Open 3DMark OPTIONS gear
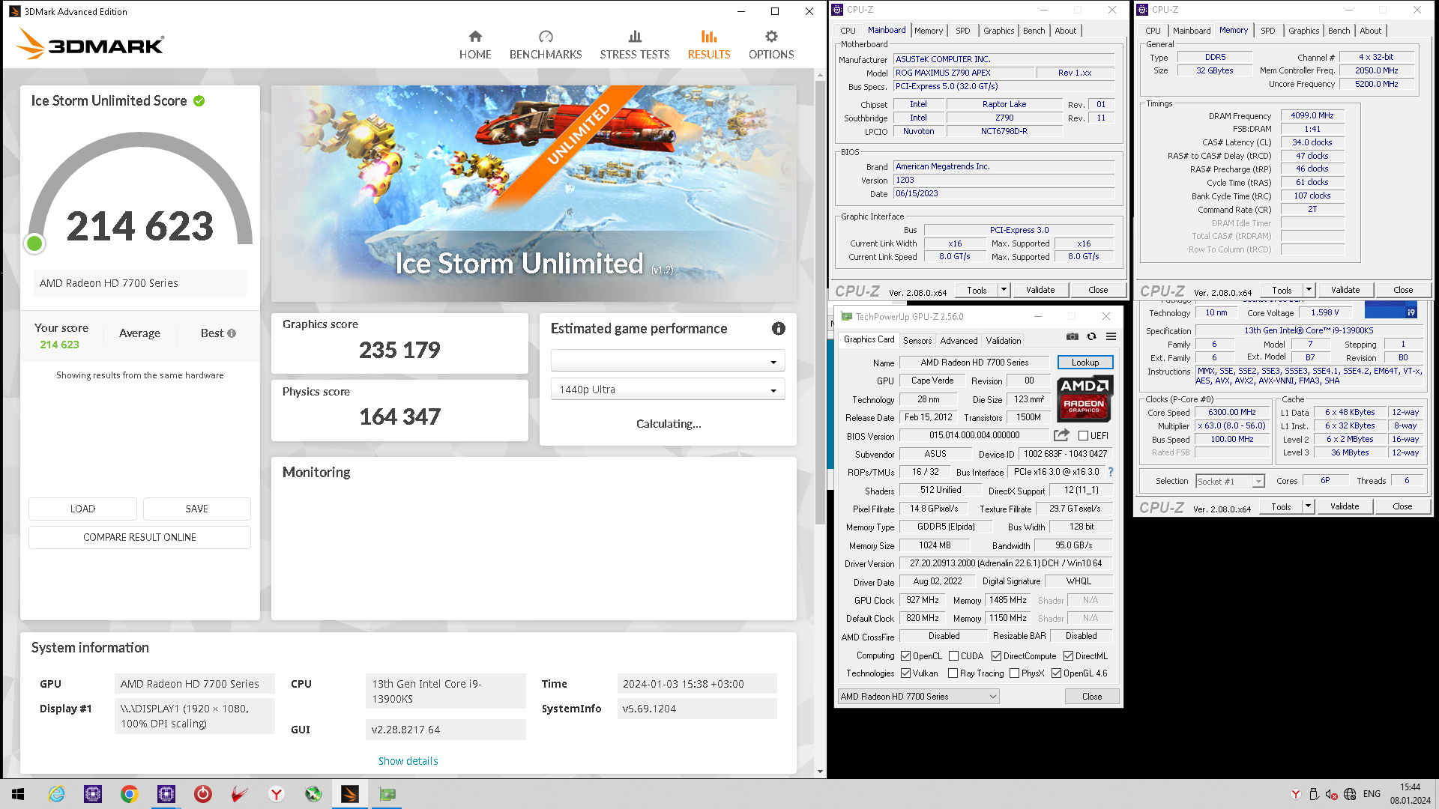 771,45
